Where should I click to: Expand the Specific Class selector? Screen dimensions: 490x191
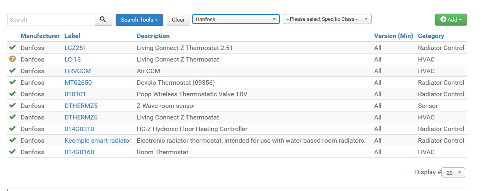(x=327, y=19)
